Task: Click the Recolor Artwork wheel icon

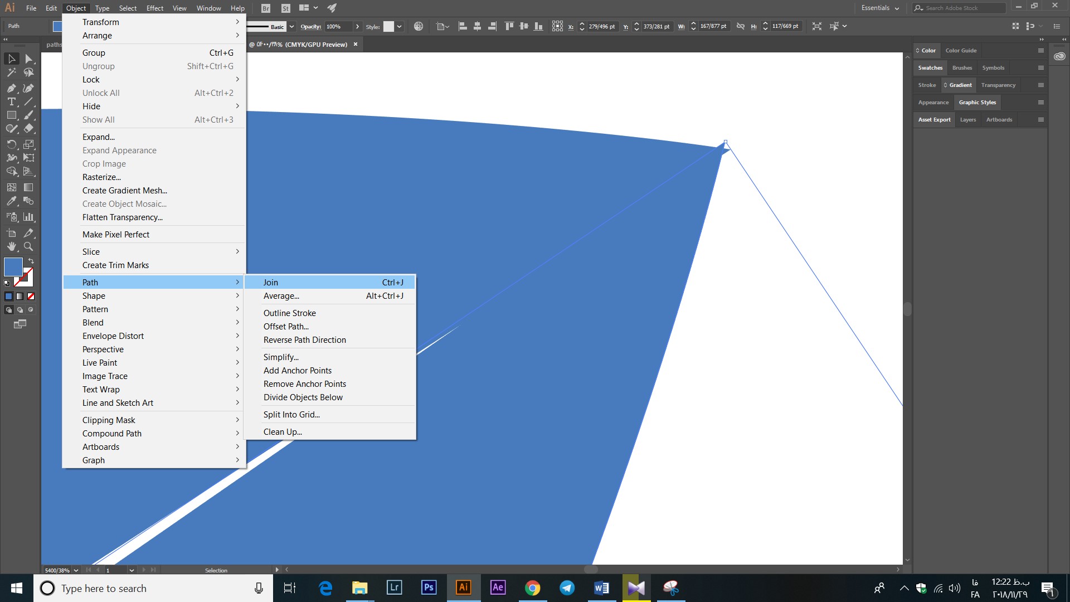Action: click(x=419, y=26)
